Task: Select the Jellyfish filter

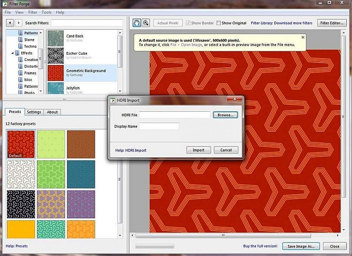Action: coord(82,88)
